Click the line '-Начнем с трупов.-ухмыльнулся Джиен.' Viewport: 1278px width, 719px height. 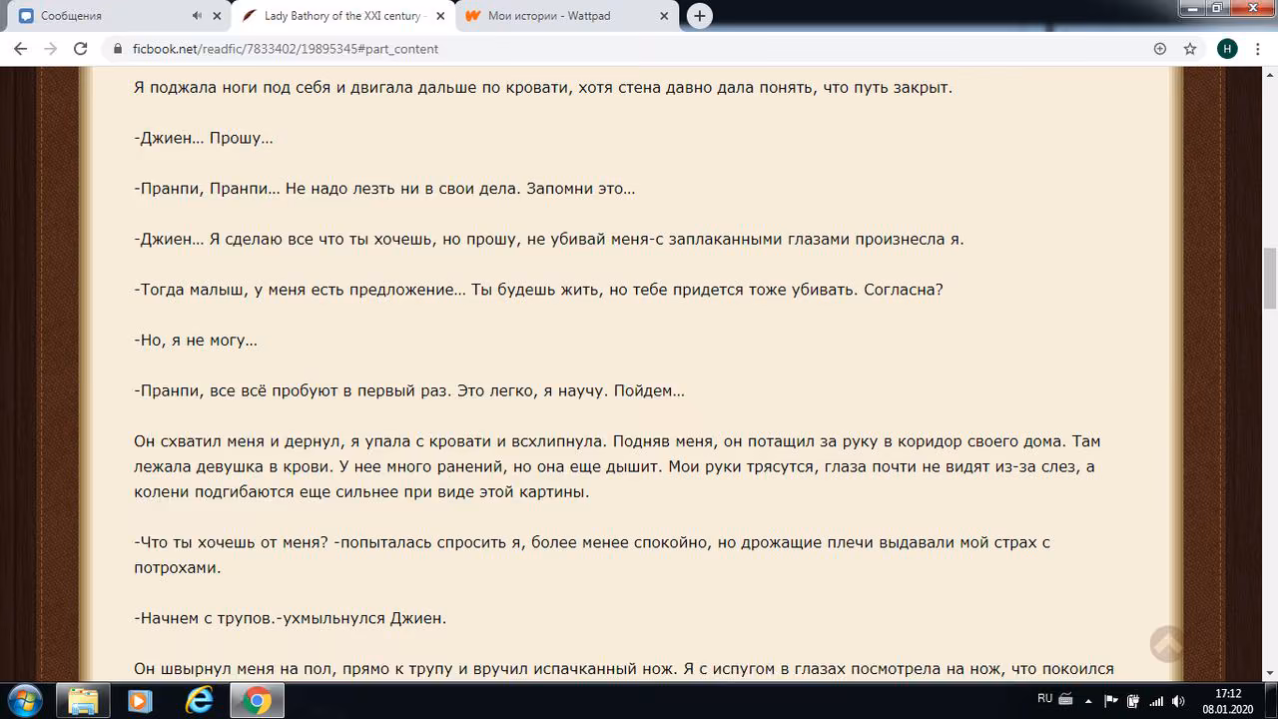click(x=290, y=618)
